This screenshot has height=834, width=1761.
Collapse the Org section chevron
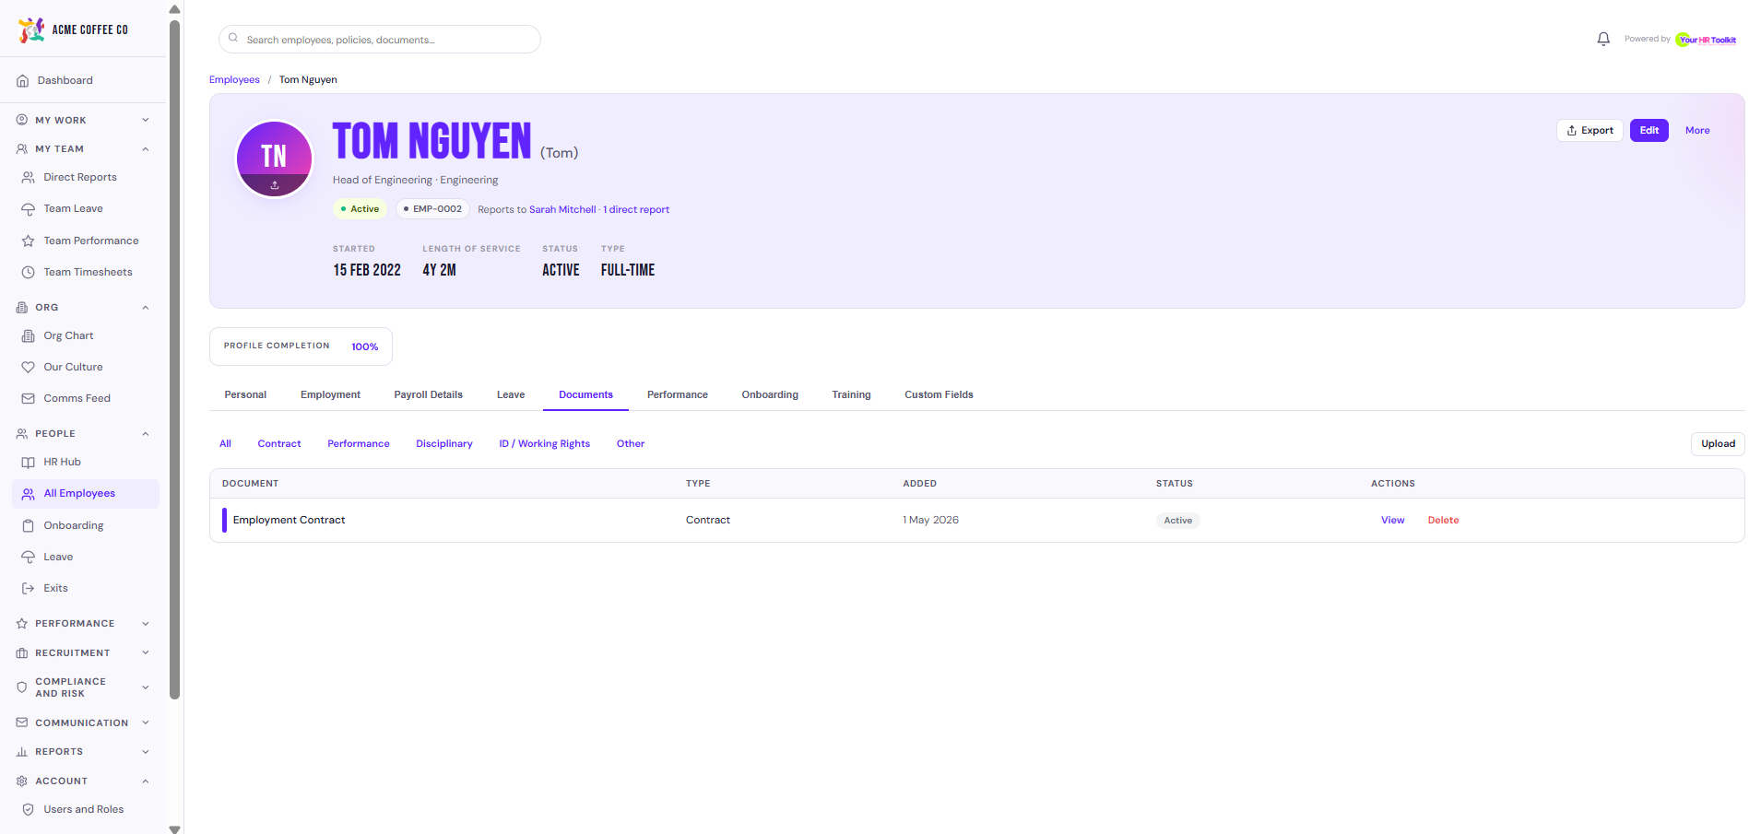coord(146,308)
